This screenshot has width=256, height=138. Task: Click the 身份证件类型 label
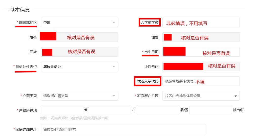[26, 66]
